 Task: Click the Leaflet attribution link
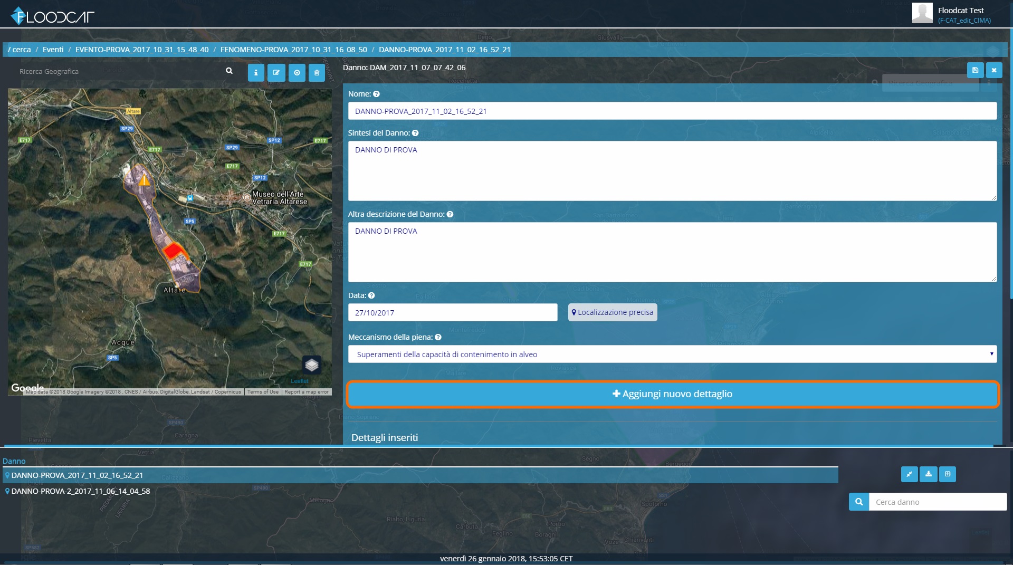click(300, 381)
